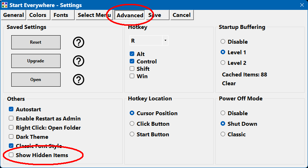Uncheck the Alt hotkey modifier

pyautogui.click(x=132, y=54)
